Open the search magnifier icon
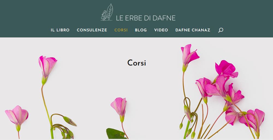Screen dimensions: 273x140 (221, 30)
